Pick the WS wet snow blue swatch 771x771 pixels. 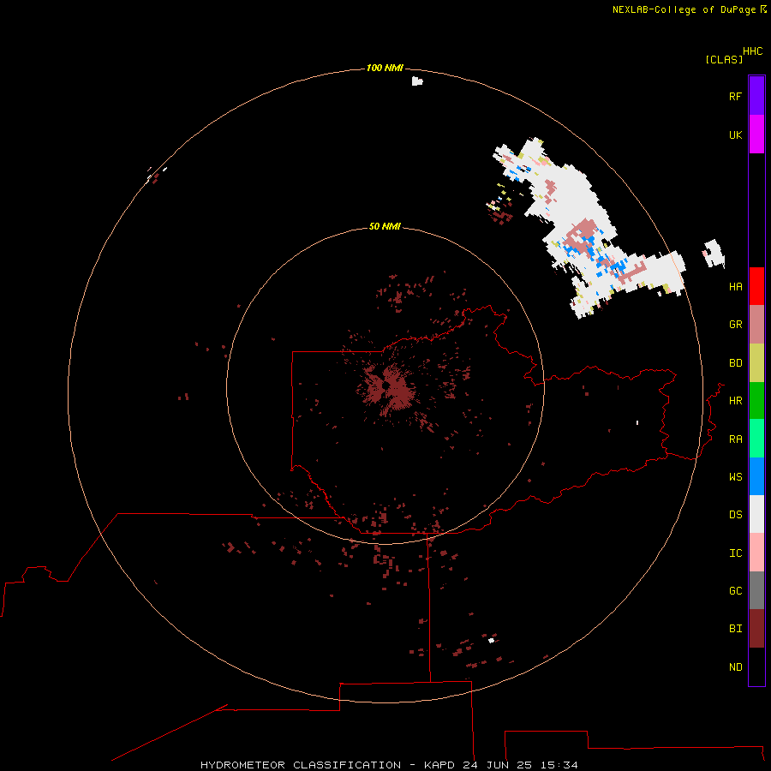tap(756, 476)
